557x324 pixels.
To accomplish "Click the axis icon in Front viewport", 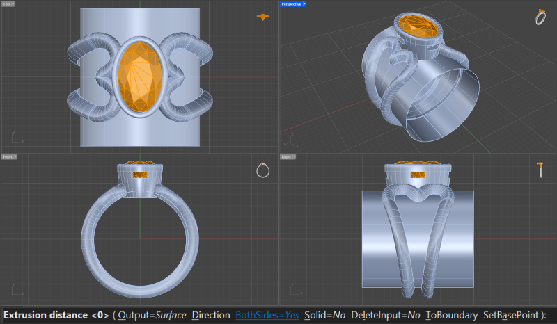I will point(16,292).
